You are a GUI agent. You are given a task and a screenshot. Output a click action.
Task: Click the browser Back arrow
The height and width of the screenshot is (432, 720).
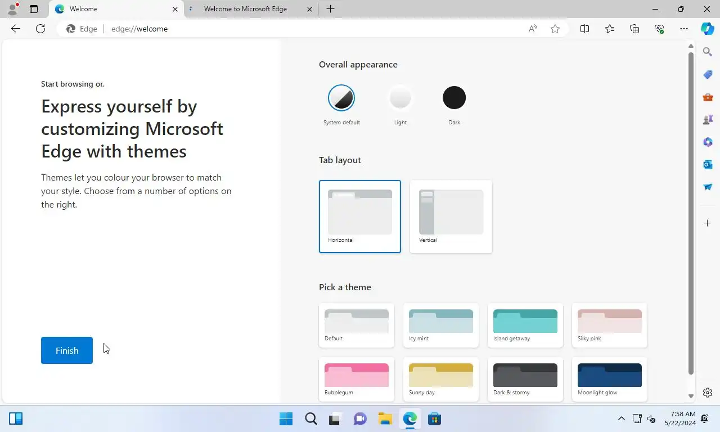(x=16, y=29)
